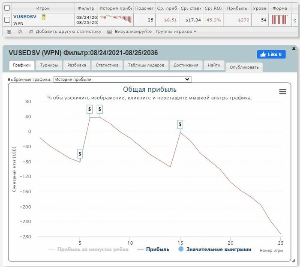The width and height of the screenshot is (300, 267).
Task: Open the Выбранные графики dropdown
Action: click(123, 79)
